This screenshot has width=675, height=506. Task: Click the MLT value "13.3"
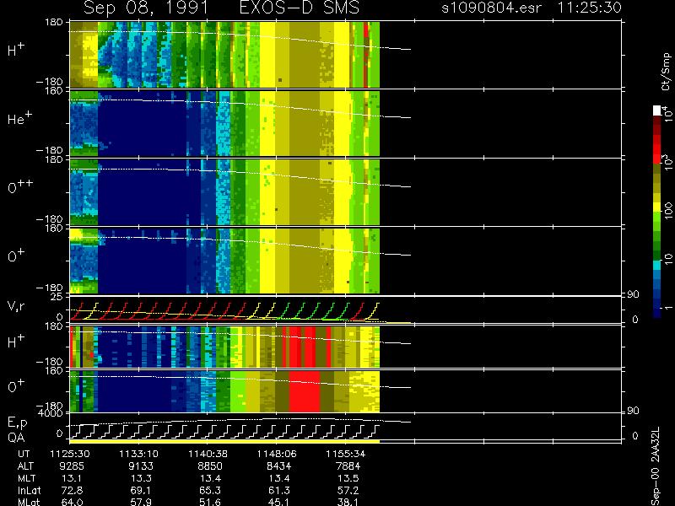tap(141, 478)
